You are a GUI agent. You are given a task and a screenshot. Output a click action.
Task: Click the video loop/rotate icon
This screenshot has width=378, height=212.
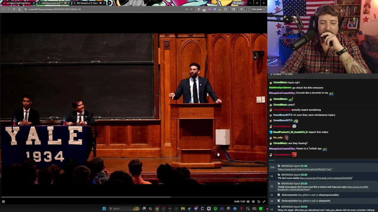pyautogui.click(x=259, y=201)
